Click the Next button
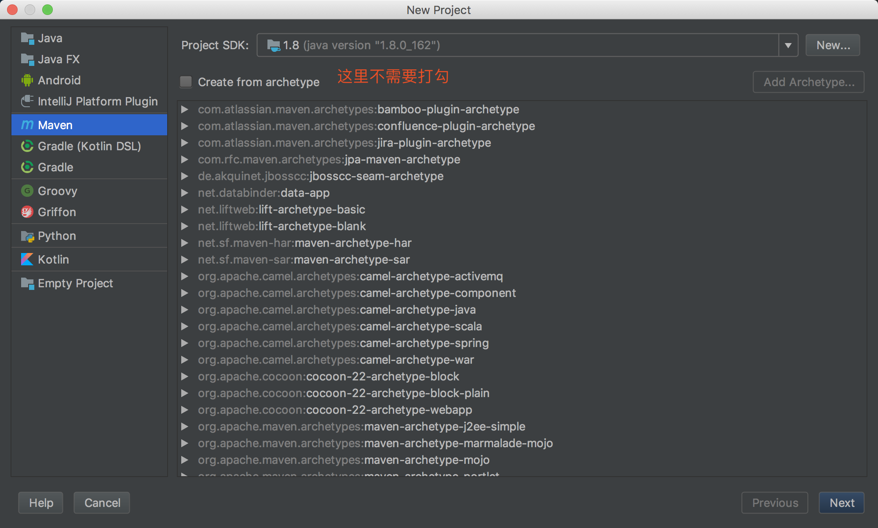The width and height of the screenshot is (878, 528). pos(841,503)
